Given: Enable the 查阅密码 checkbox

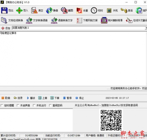Looking at the screenshot, I should pyautogui.click(x=50, y=106).
